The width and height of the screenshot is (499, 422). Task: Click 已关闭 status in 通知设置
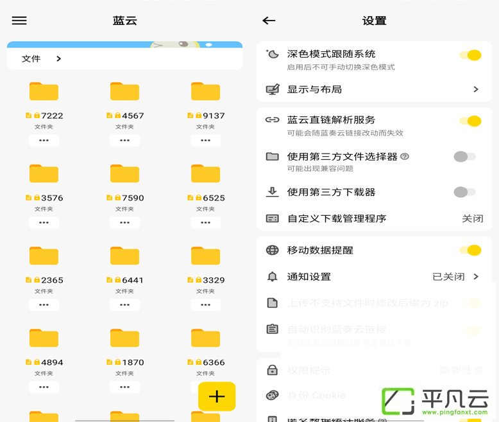coord(448,277)
